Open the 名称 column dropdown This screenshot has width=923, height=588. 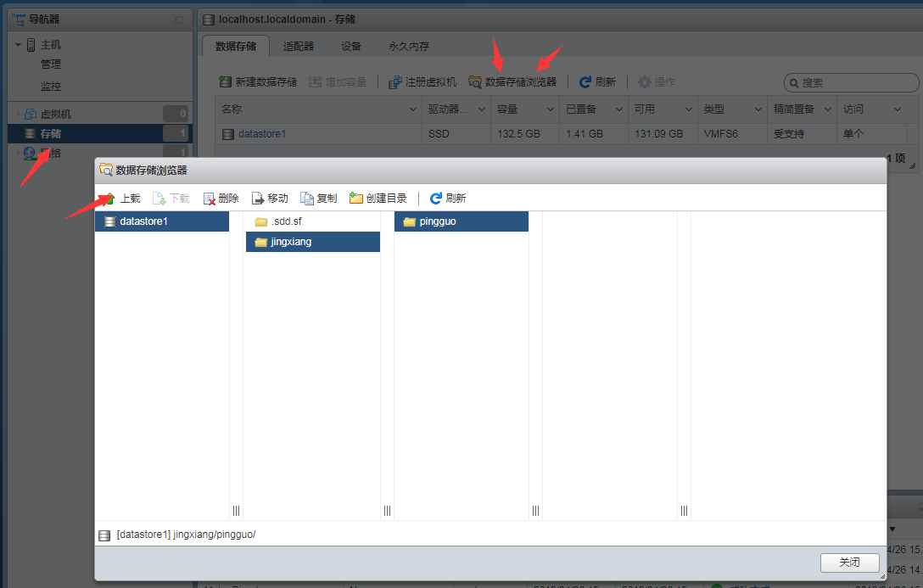[x=412, y=109]
